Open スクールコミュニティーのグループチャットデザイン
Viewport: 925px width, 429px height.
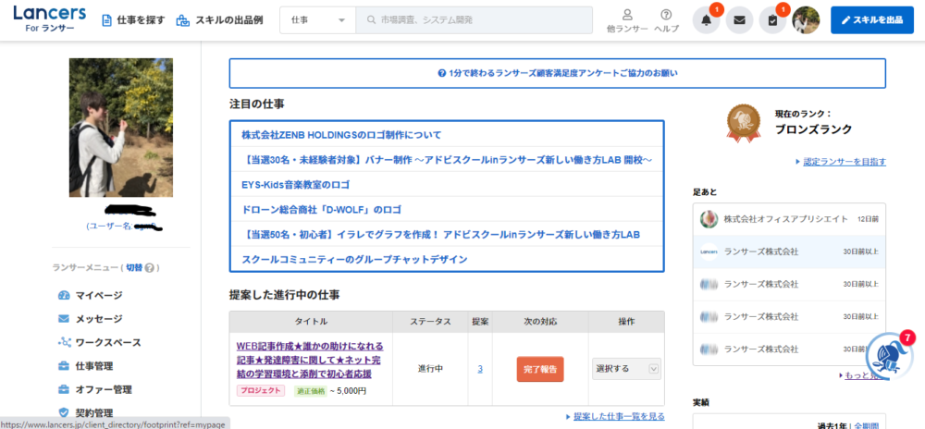(x=354, y=259)
